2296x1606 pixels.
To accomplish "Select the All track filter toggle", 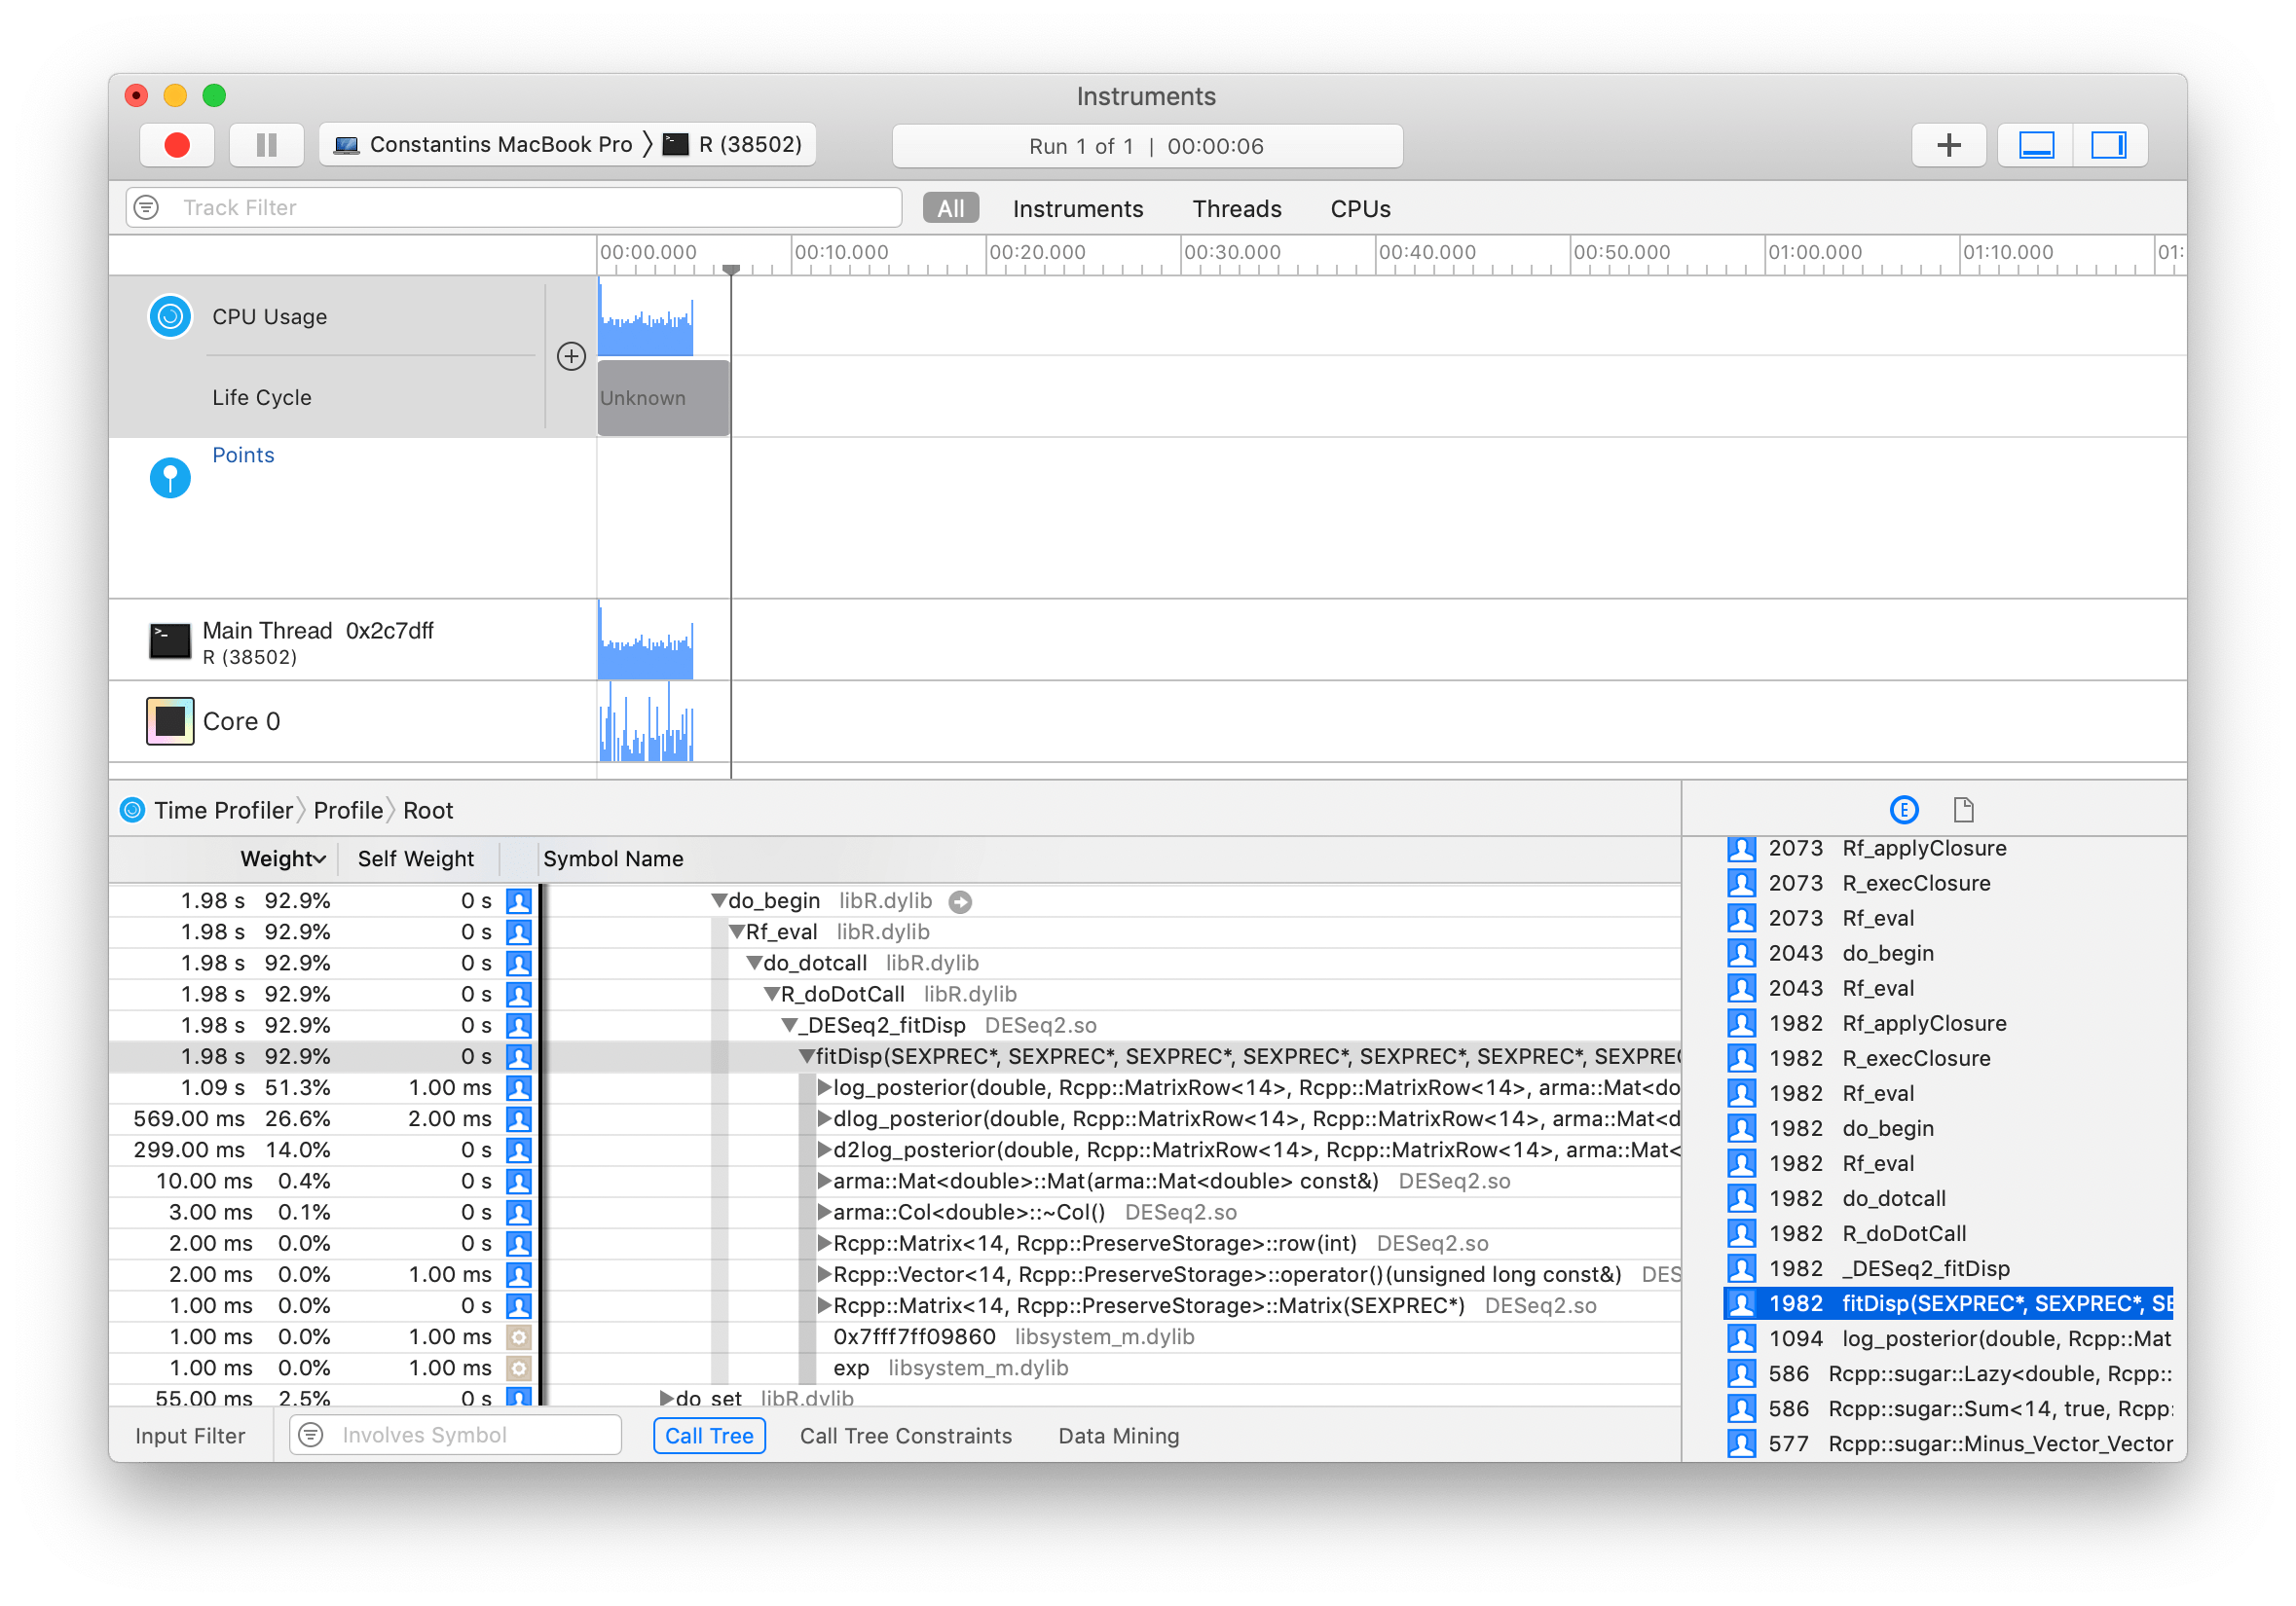I will coord(949,207).
